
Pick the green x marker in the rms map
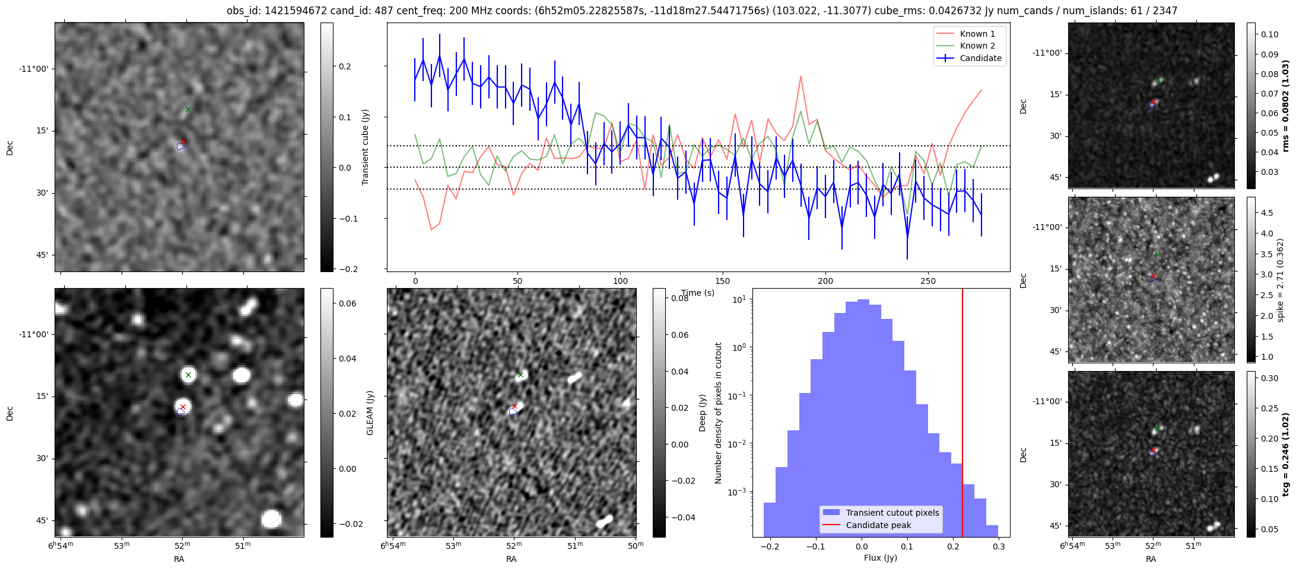[1157, 80]
